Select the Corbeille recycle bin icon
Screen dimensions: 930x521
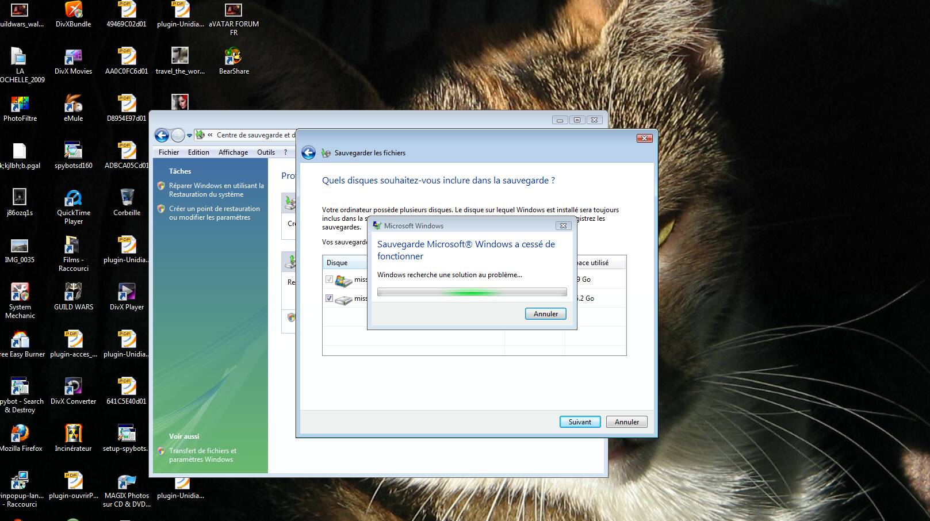coord(127,198)
